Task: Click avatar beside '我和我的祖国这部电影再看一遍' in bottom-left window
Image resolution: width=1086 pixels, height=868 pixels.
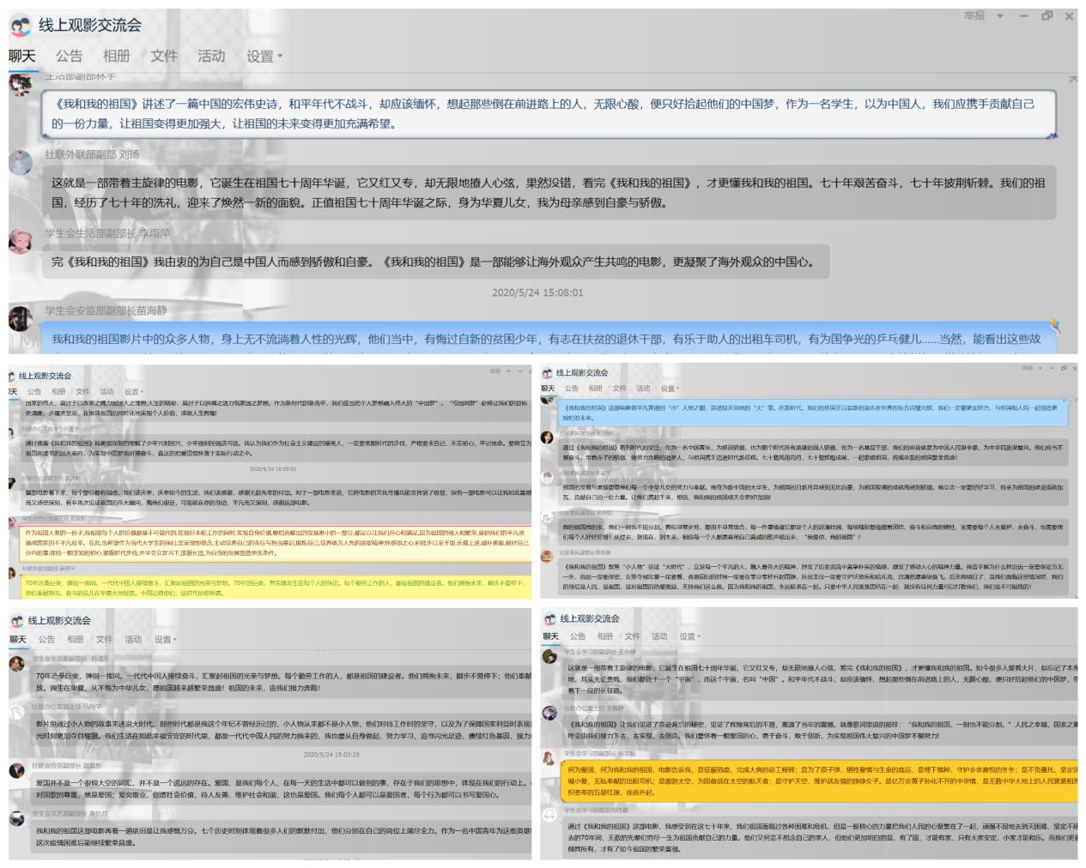Action: point(17,820)
